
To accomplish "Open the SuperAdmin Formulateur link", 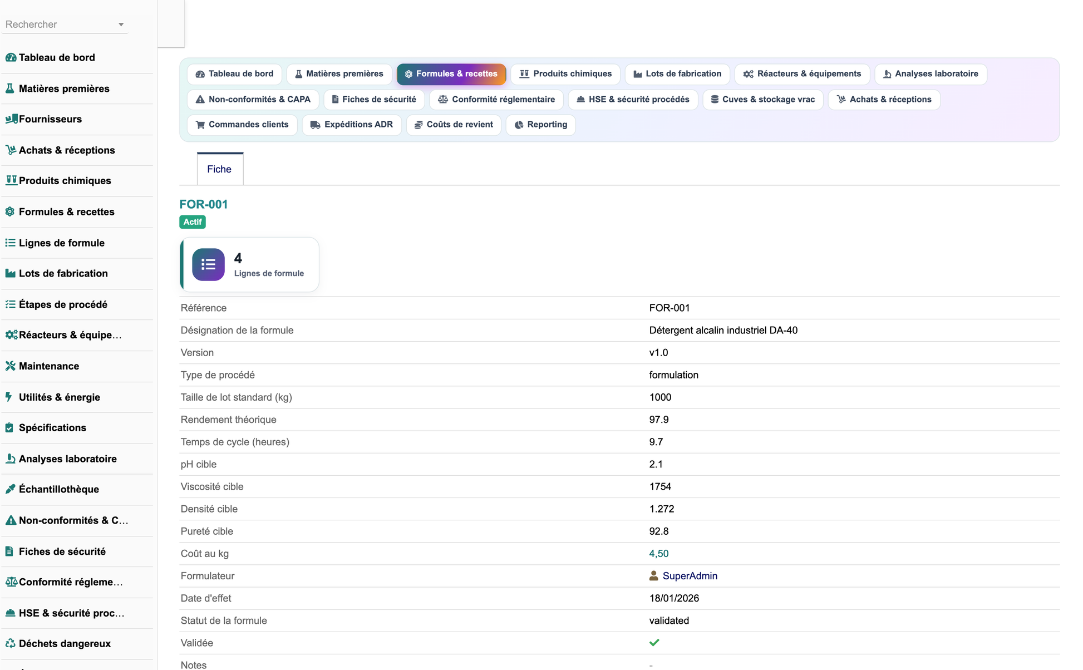I will click(x=690, y=576).
